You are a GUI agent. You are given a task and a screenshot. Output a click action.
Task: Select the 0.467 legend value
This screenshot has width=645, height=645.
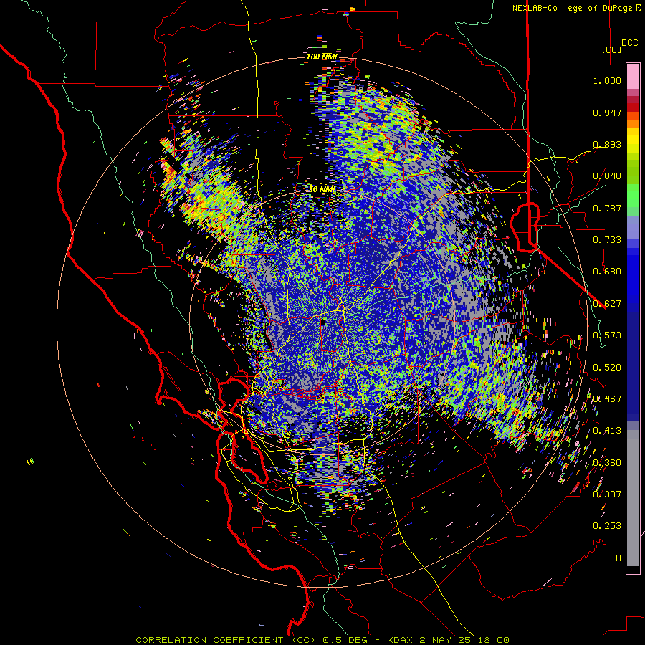[x=607, y=399]
